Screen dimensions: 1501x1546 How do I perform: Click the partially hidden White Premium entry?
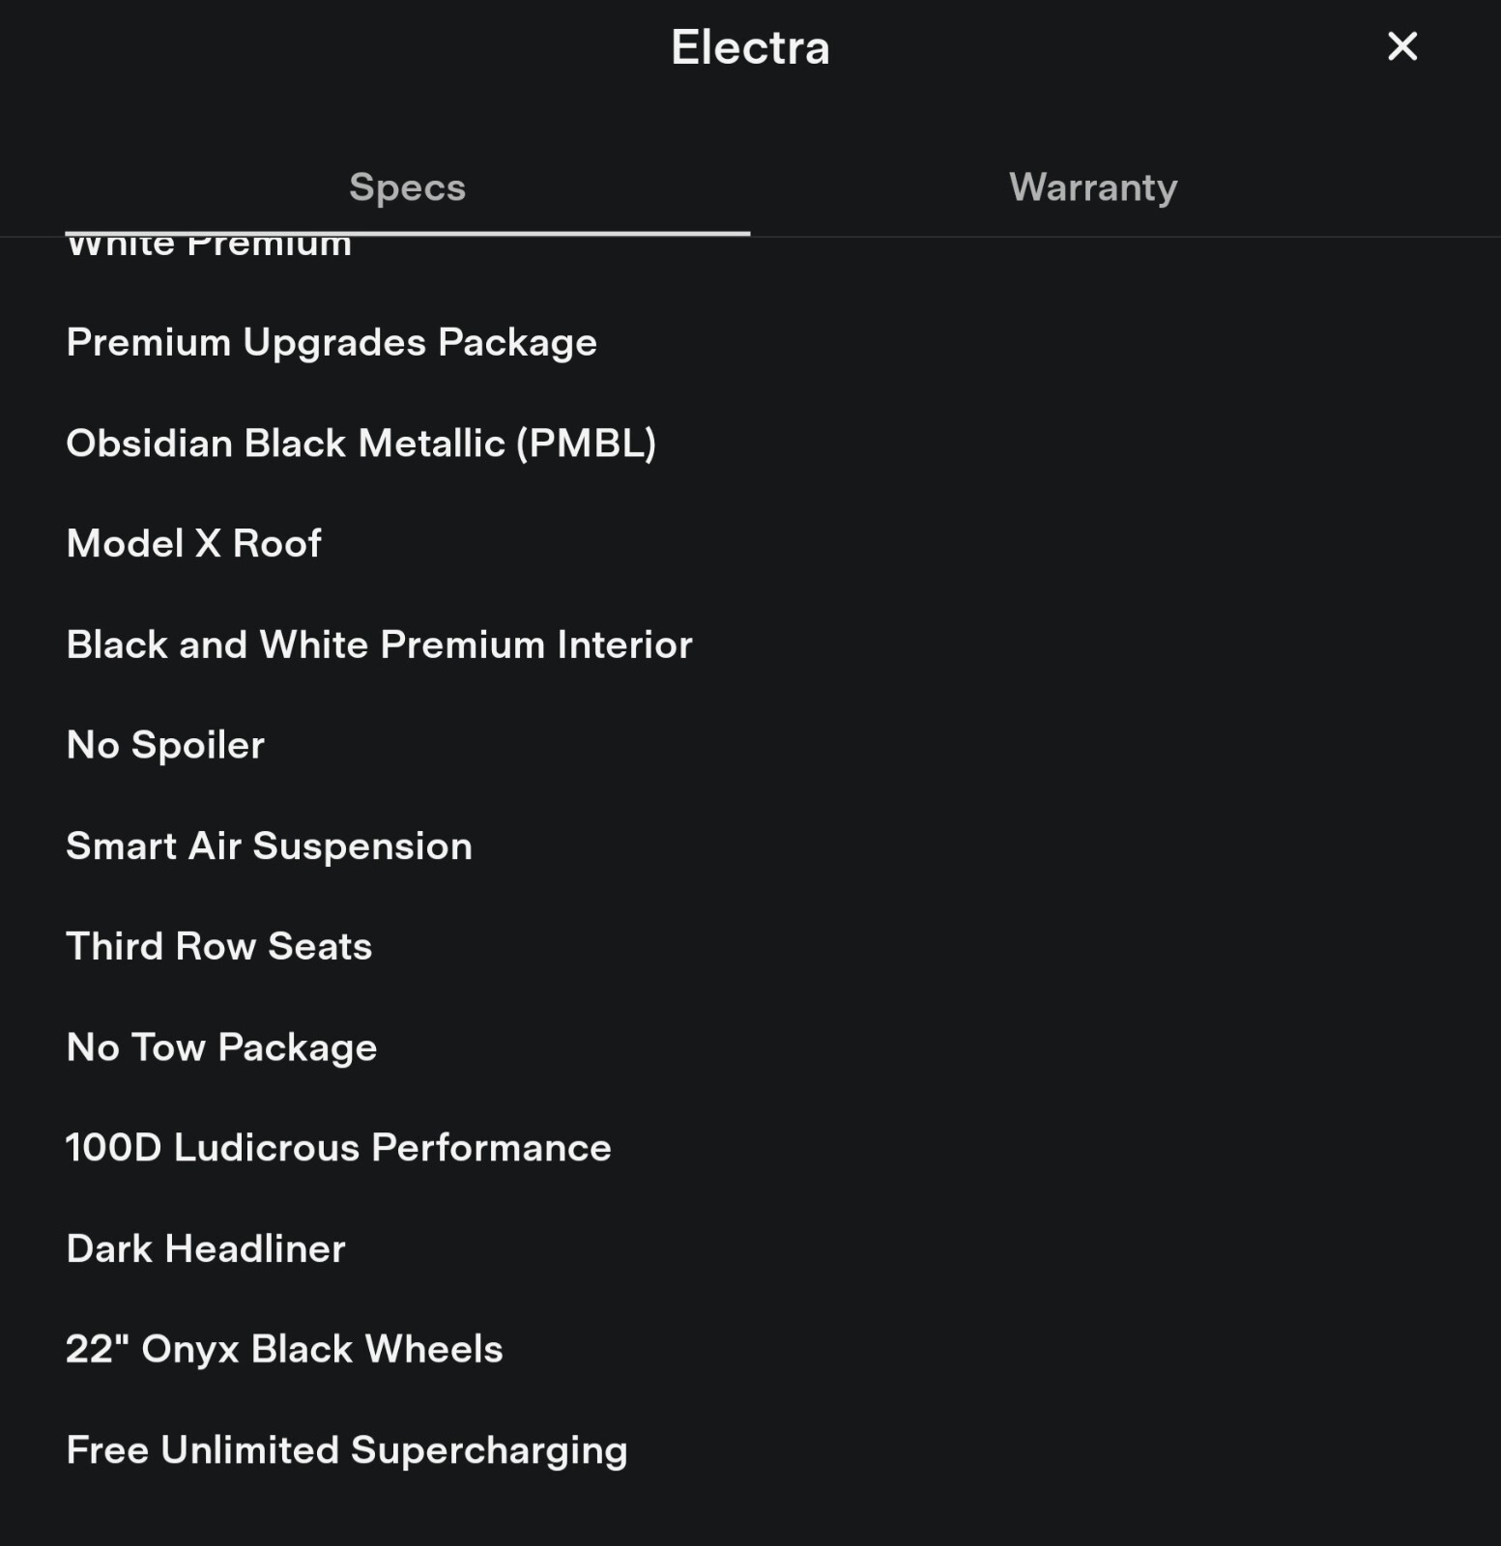click(209, 247)
